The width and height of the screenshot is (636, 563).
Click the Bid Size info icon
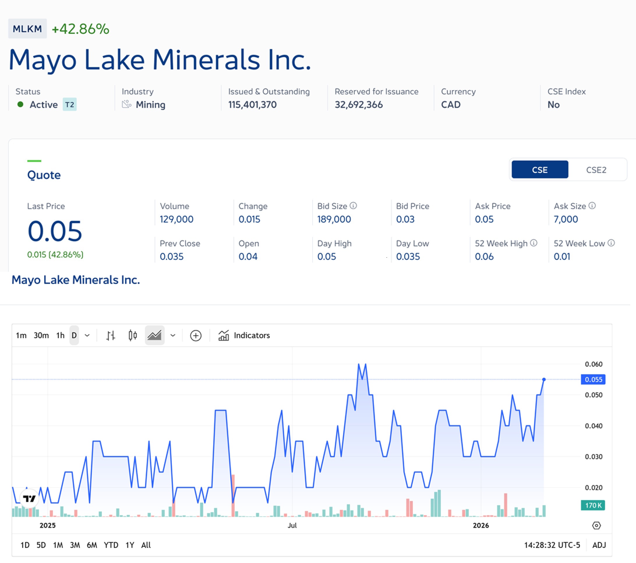pyautogui.click(x=353, y=205)
